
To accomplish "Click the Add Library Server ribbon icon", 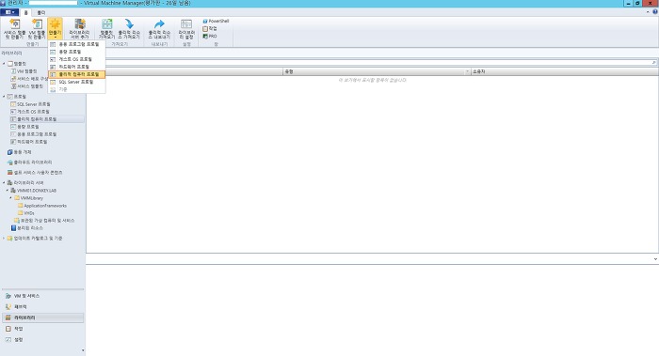I will click(x=79, y=29).
